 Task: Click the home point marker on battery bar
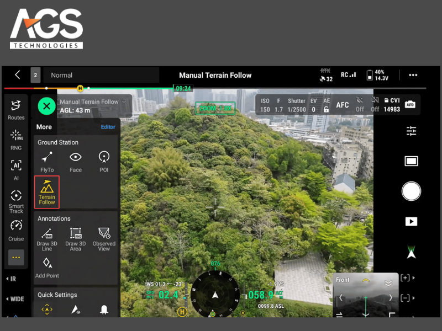point(80,88)
